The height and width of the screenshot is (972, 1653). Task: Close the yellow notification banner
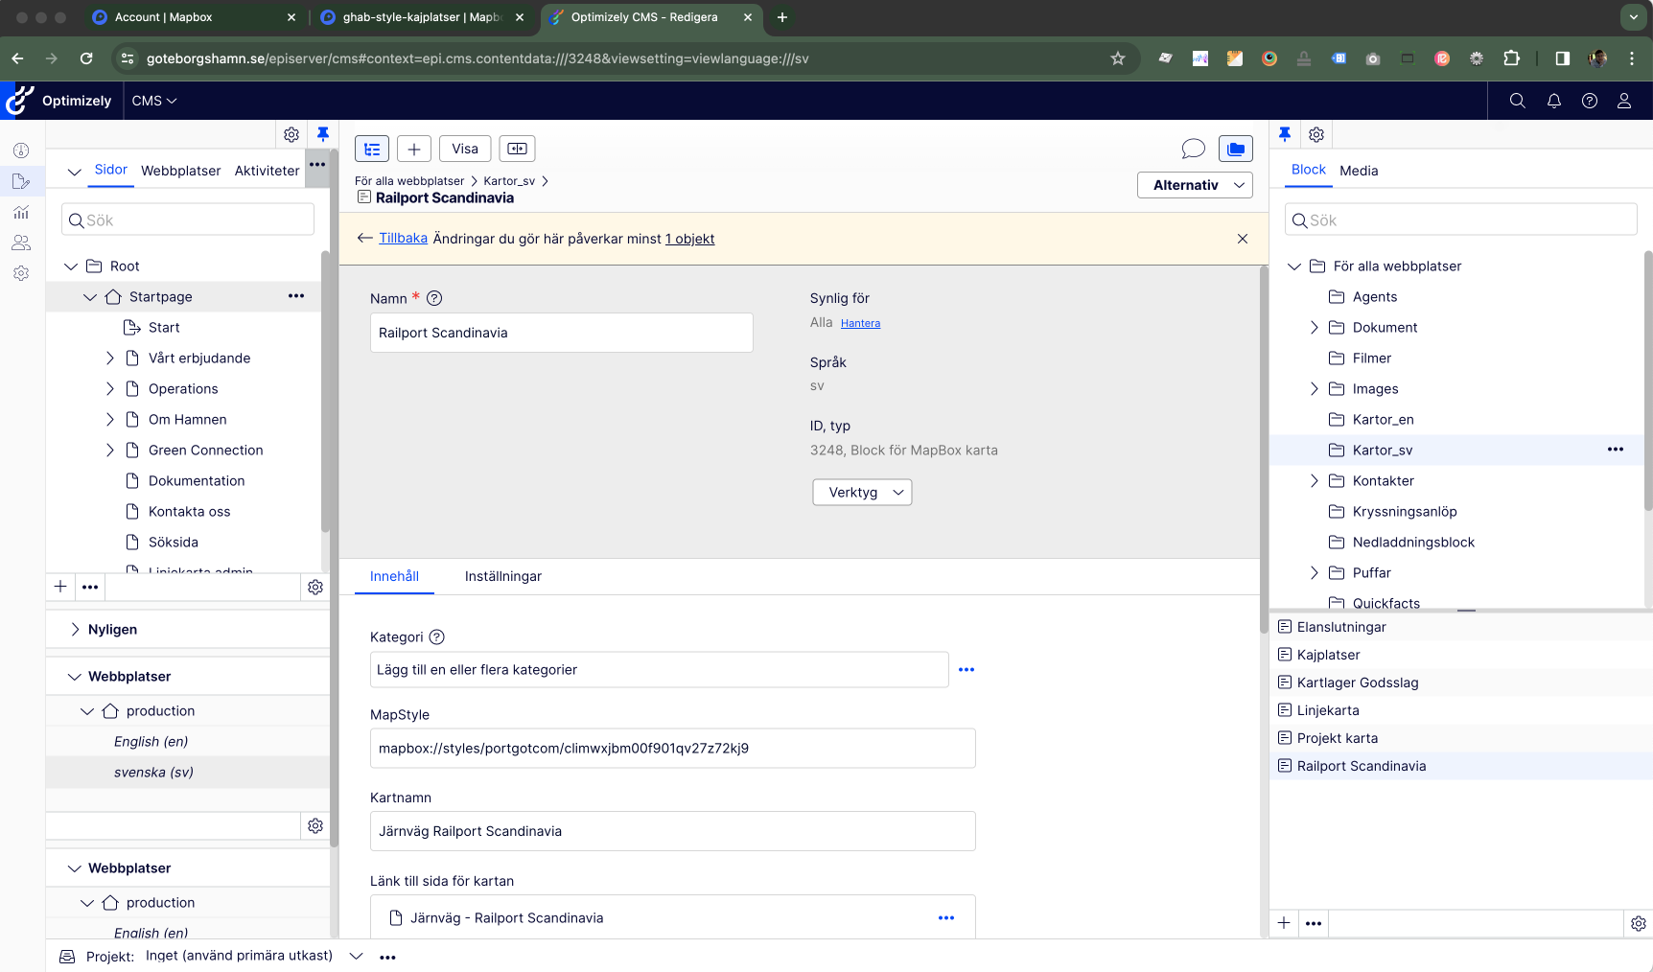tap(1243, 239)
